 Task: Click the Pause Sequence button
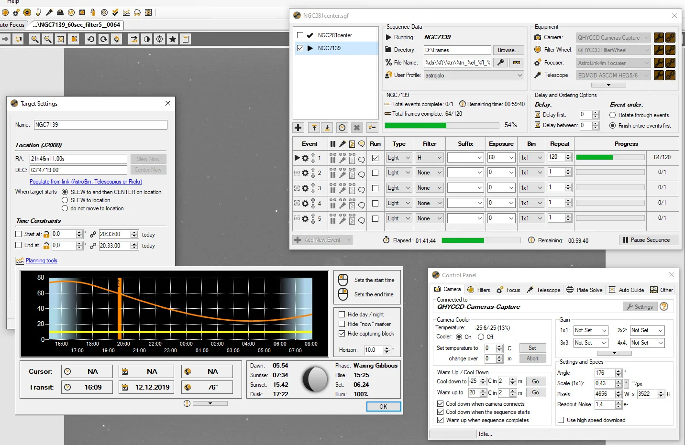tap(649, 240)
